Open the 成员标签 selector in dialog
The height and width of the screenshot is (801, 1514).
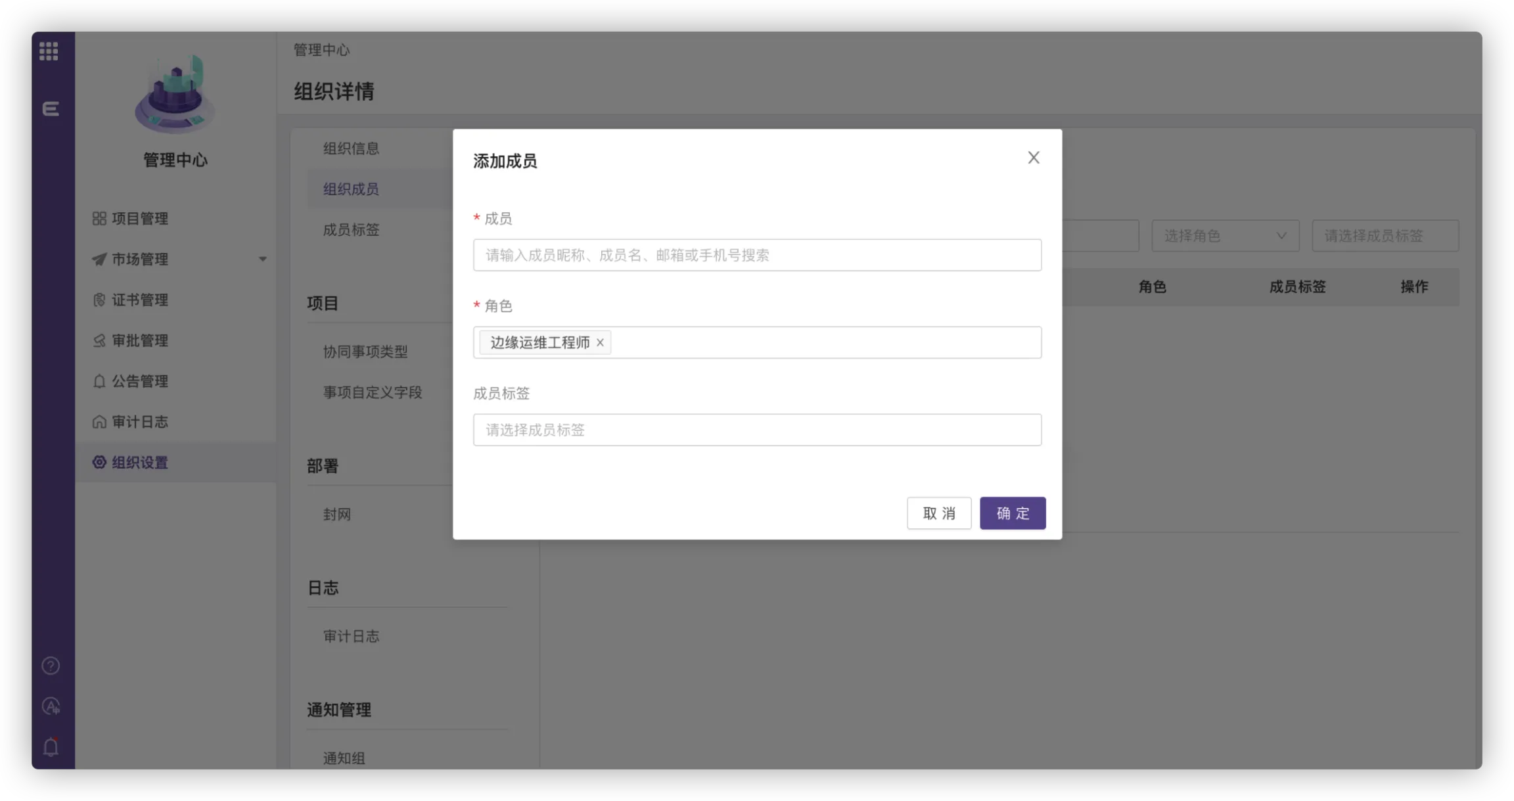757,430
